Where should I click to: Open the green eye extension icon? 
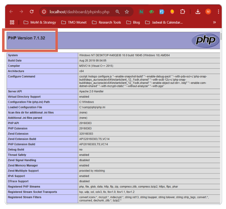coord(152,12)
